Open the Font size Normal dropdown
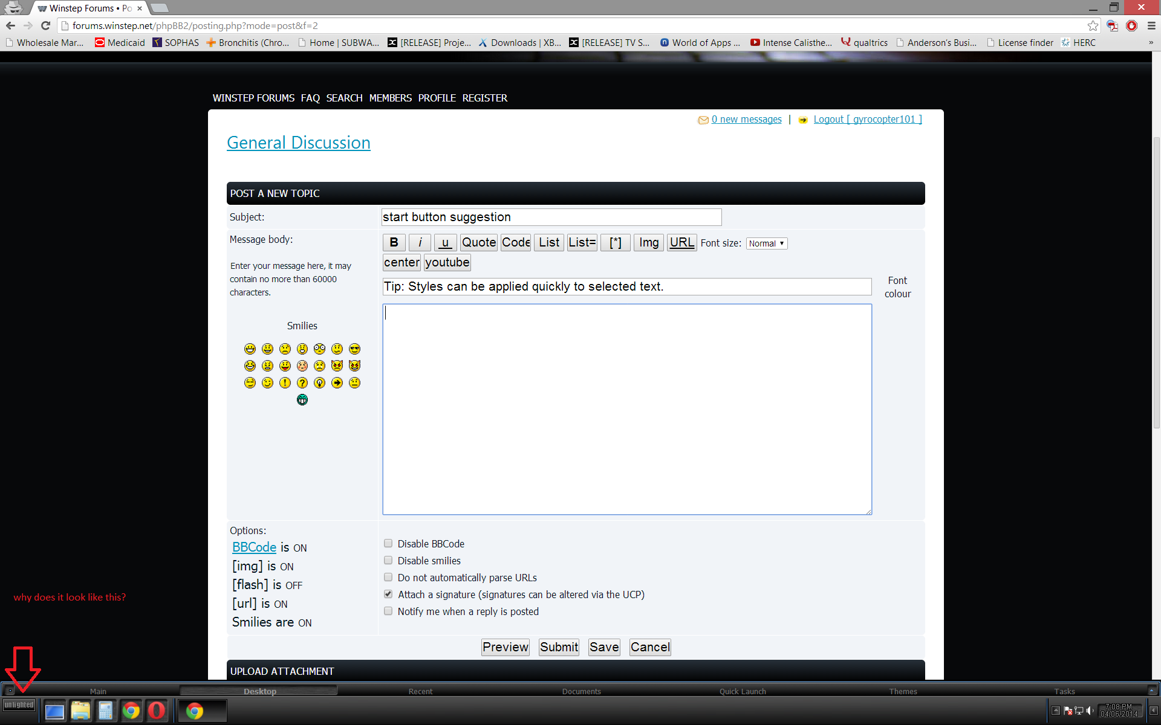This screenshot has height=725, width=1161. click(x=766, y=243)
